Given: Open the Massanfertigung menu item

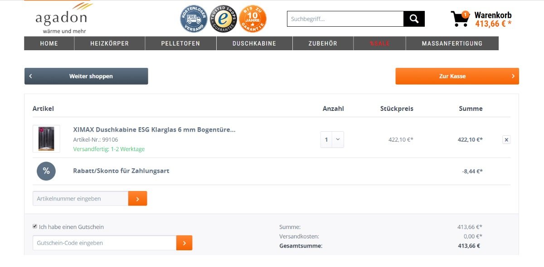Looking at the screenshot, I should (452, 43).
